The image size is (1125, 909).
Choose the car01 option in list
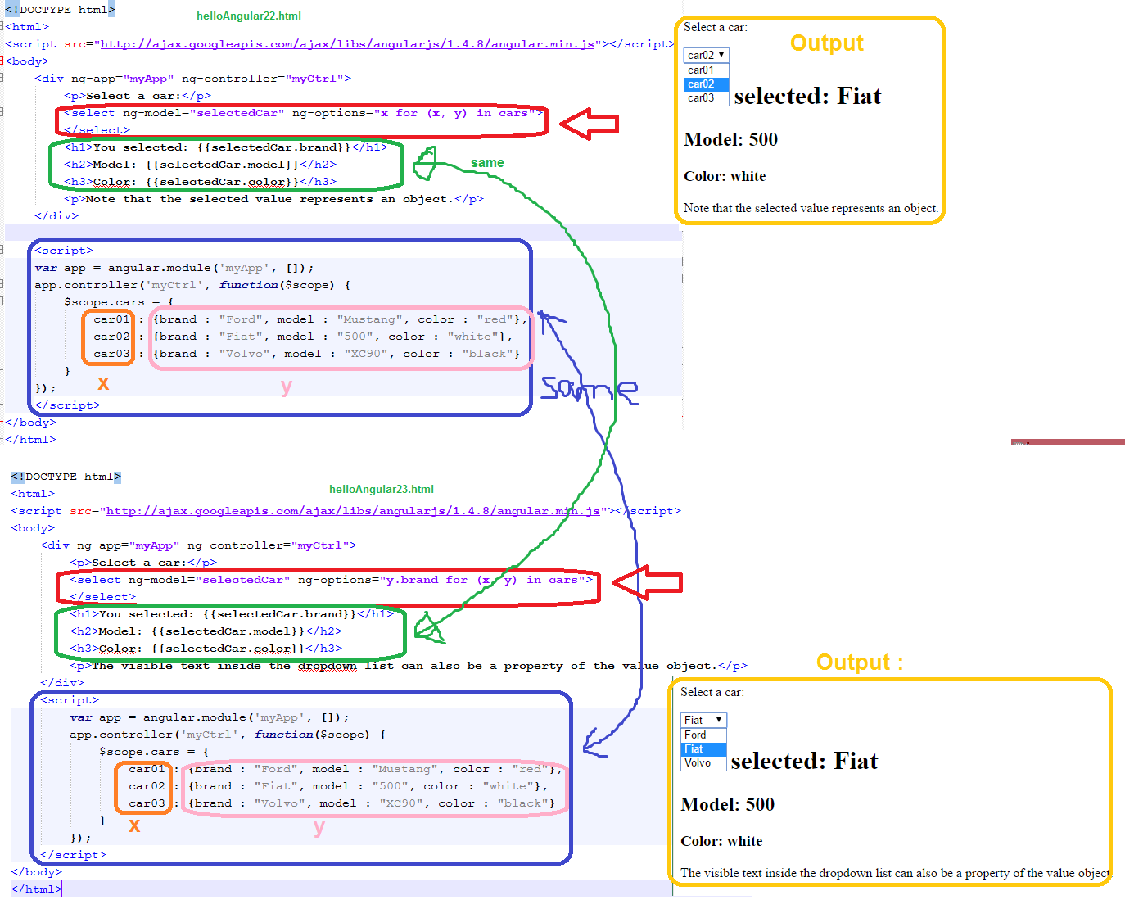(706, 70)
